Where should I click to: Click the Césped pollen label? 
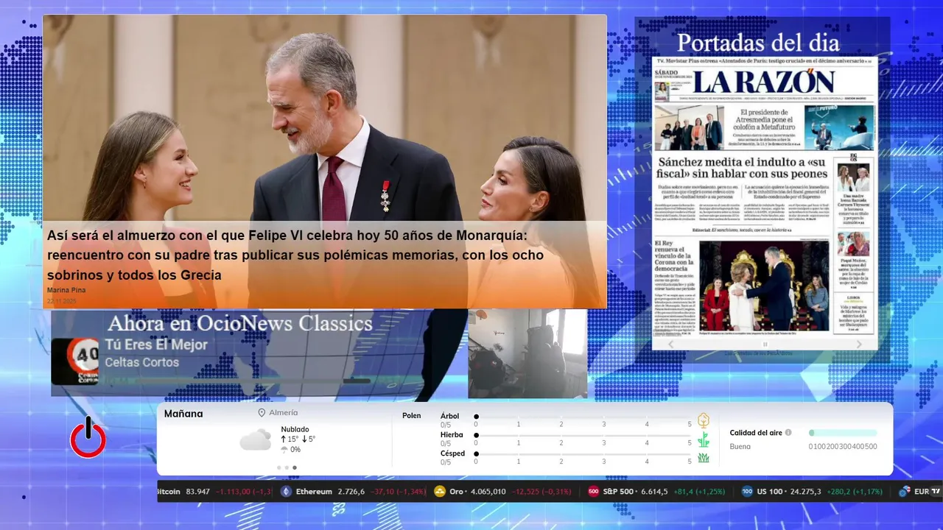(452, 453)
